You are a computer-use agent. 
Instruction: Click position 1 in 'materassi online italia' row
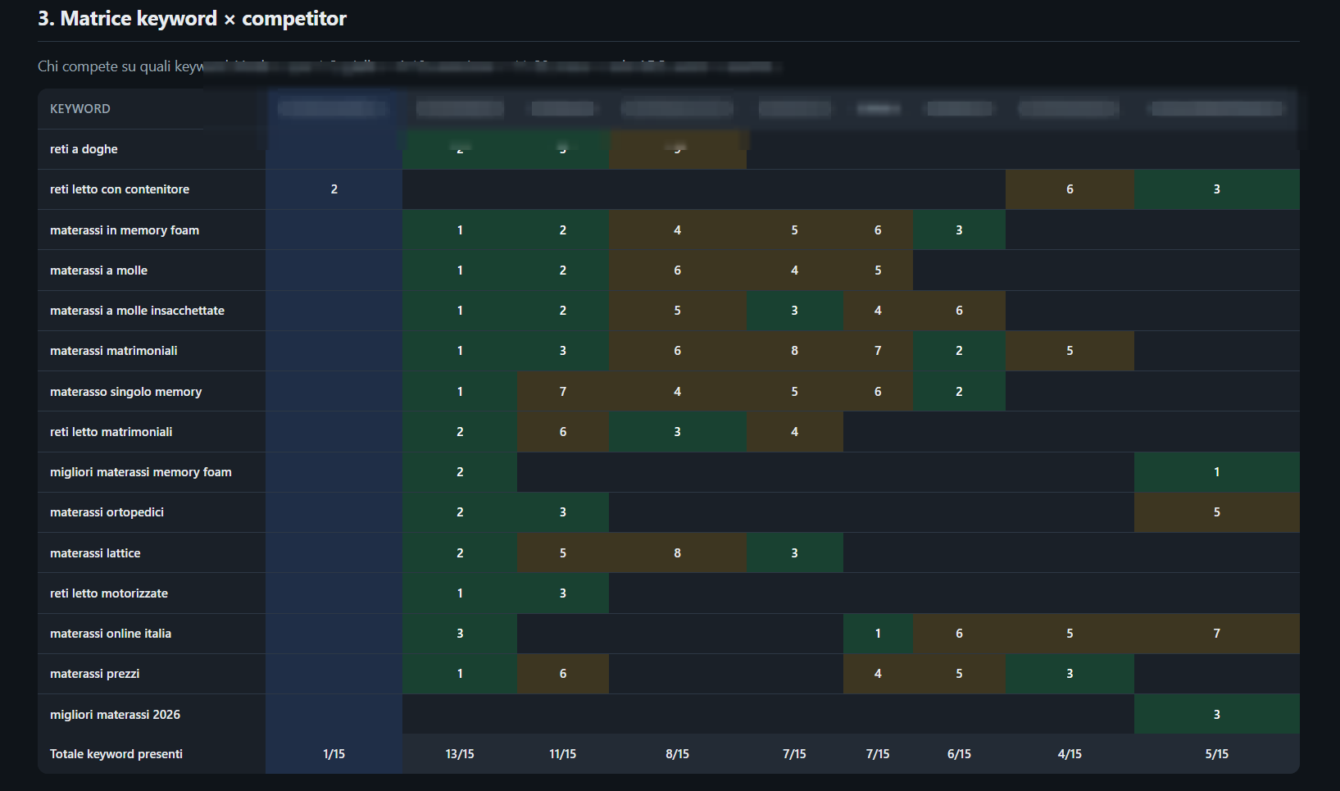(x=878, y=634)
